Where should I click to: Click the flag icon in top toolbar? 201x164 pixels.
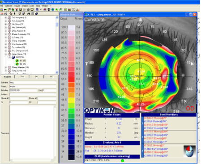(x=9, y=10)
